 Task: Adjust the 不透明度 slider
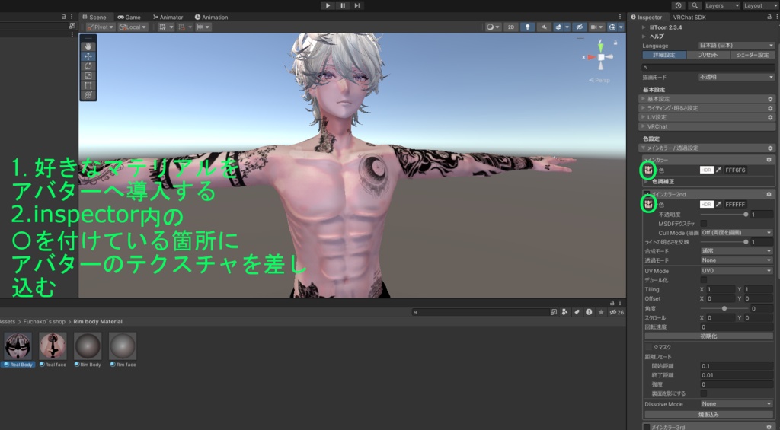(724, 215)
